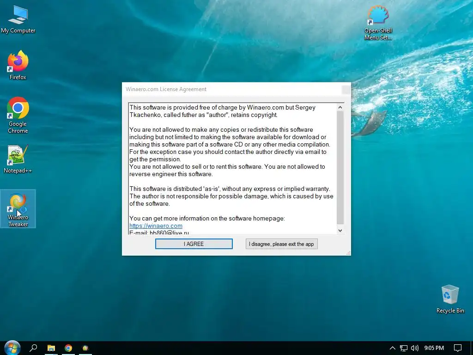
Task: Click the license scrollbar up arrow
Action: (x=340, y=107)
